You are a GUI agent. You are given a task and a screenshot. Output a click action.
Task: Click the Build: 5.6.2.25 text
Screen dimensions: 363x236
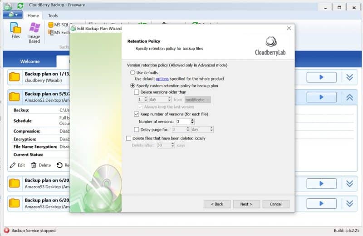(347, 231)
